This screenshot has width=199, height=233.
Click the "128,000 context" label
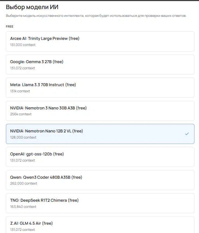click(x=23, y=137)
